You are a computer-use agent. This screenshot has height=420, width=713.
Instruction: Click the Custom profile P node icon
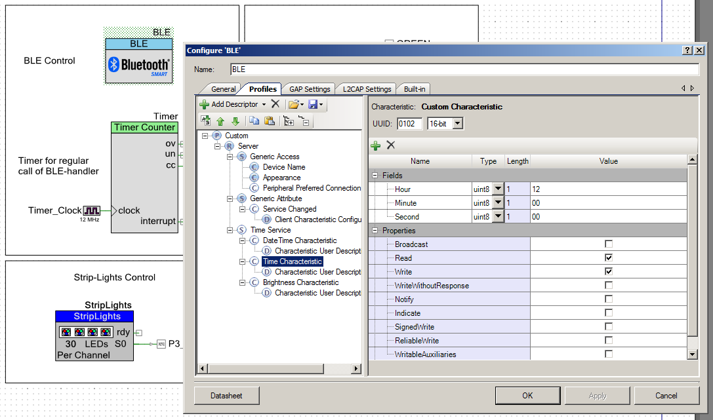216,136
